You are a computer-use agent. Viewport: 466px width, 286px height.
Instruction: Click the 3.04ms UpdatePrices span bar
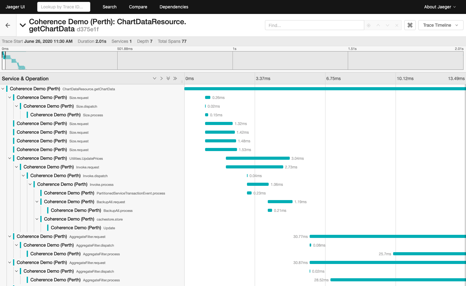coord(258,158)
